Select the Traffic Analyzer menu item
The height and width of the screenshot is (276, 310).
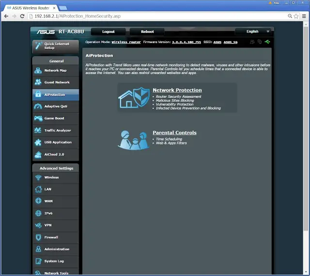[56, 130]
